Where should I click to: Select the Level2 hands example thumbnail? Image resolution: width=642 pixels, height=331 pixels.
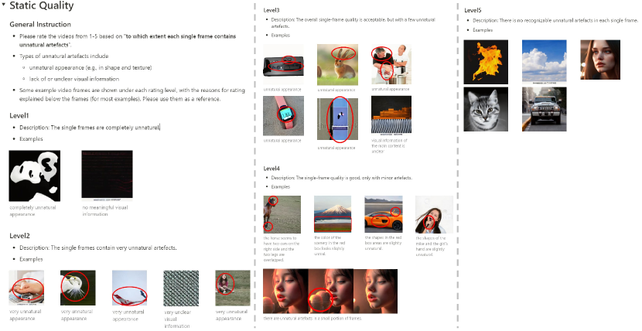click(x=26, y=288)
